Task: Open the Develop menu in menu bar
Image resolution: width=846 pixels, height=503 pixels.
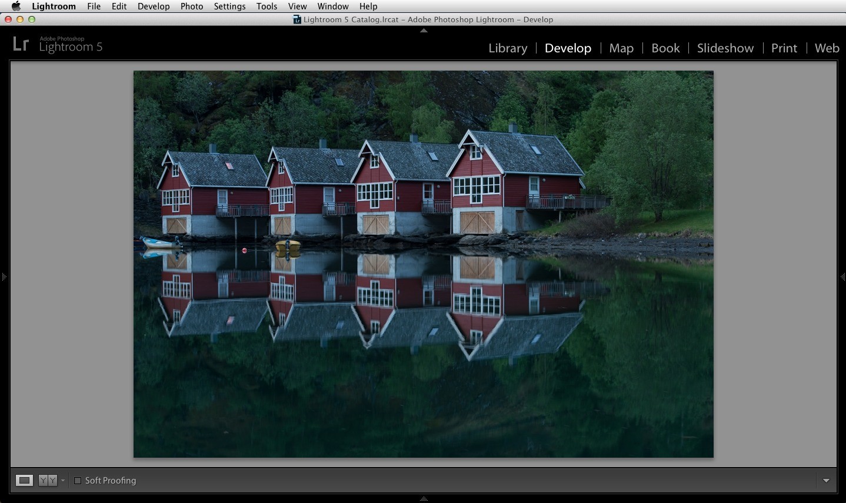Action: tap(154, 6)
